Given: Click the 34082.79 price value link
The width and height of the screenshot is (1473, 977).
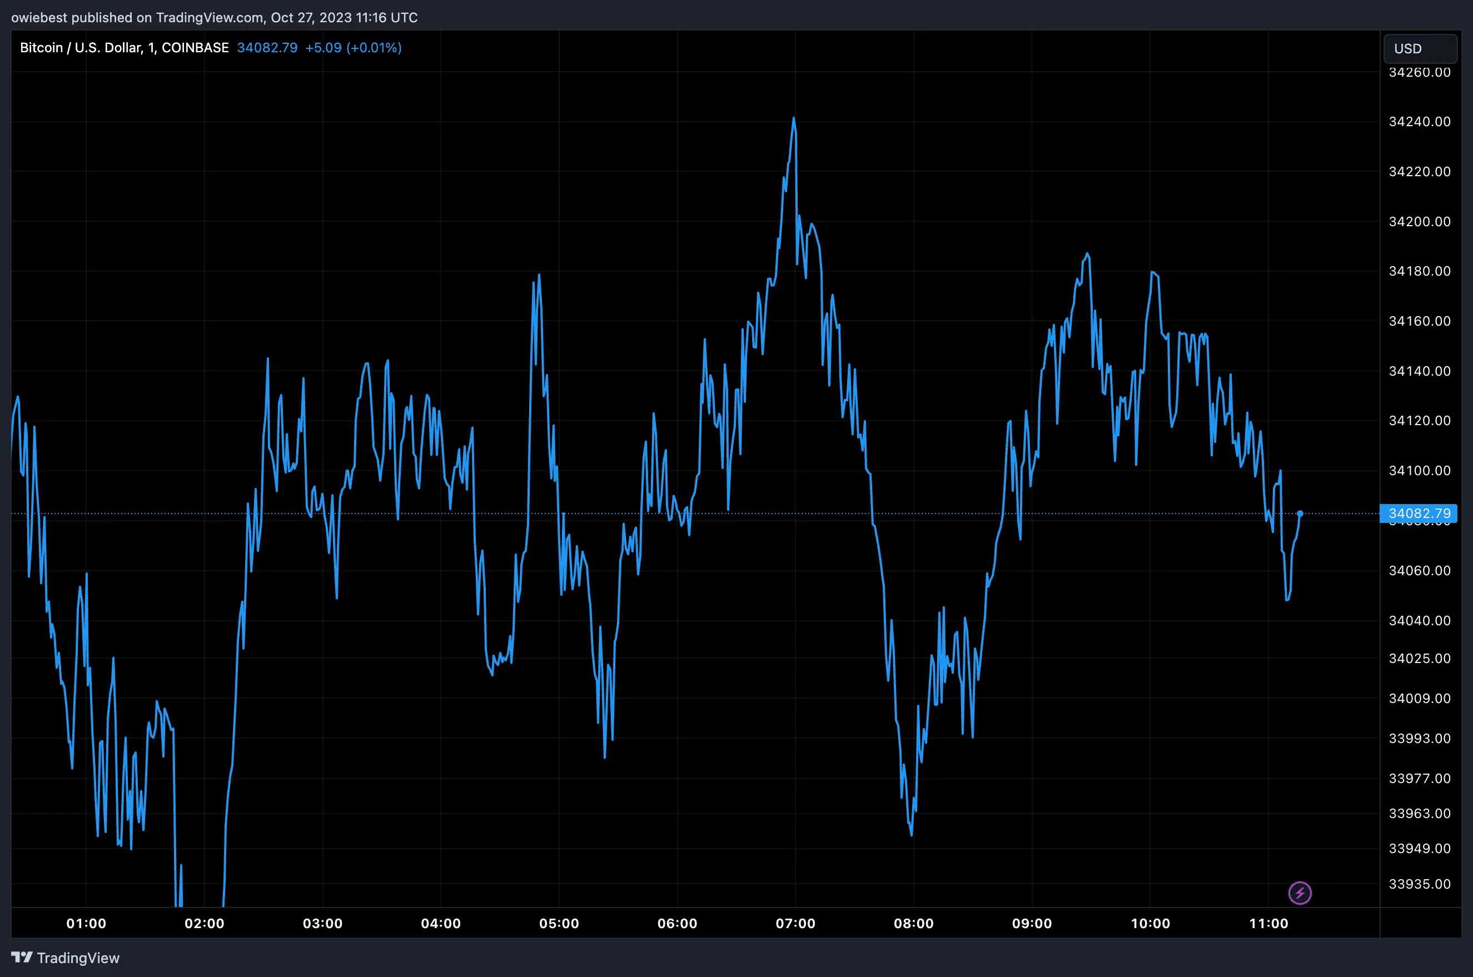Looking at the screenshot, I should 268,47.
